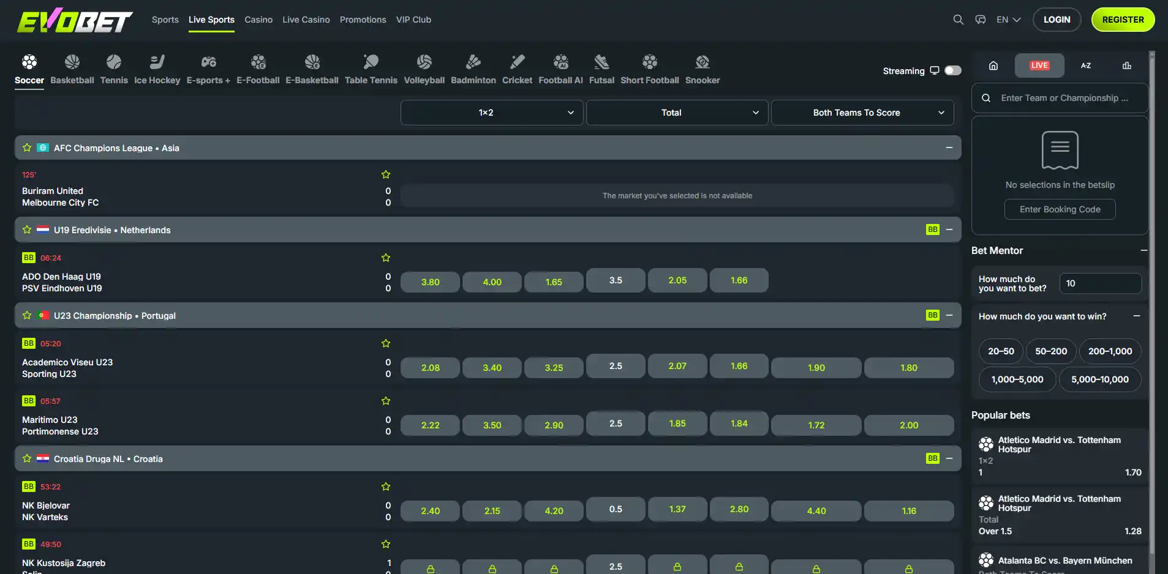The image size is (1168, 574).
Task: Favorite the AFC Champions League star
Action: tap(27, 147)
